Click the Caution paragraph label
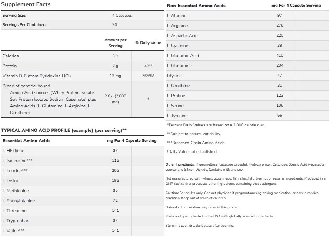330x237 pixels. click(x=172, y=193)
